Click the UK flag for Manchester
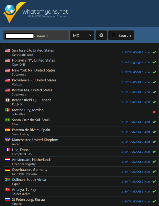 point(8,140)
